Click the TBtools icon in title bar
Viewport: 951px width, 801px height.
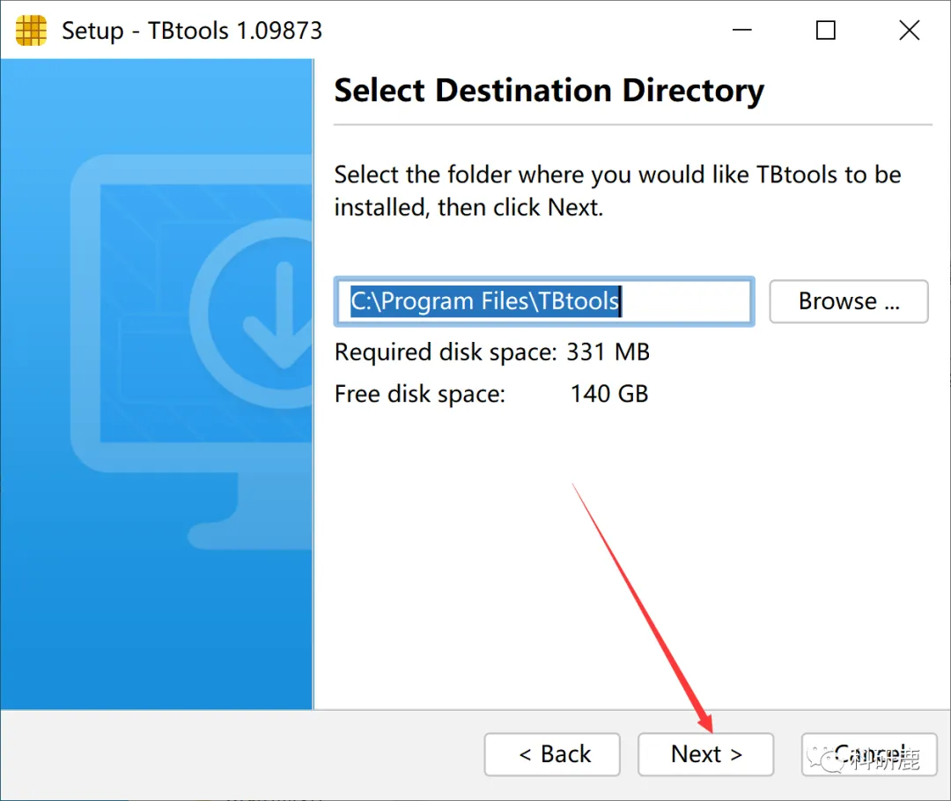pyautogui.click(x=31, y=30)
